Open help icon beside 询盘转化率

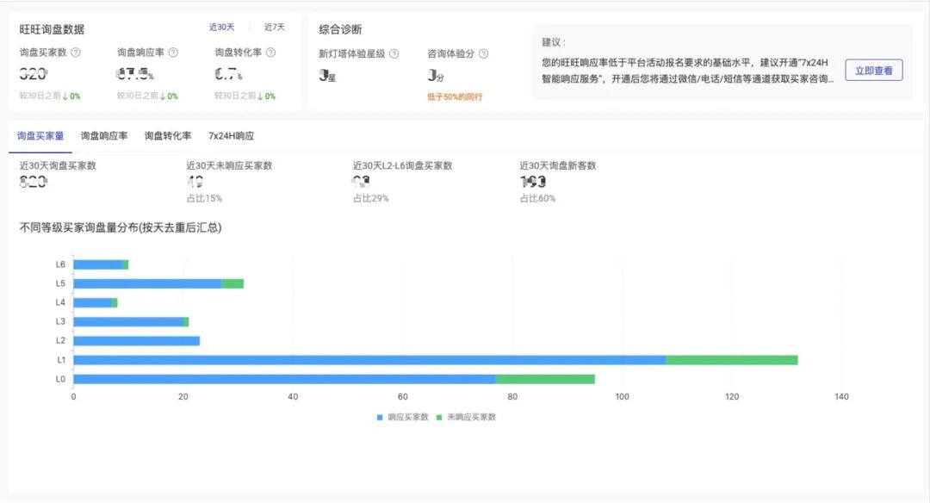pos(270,53)
